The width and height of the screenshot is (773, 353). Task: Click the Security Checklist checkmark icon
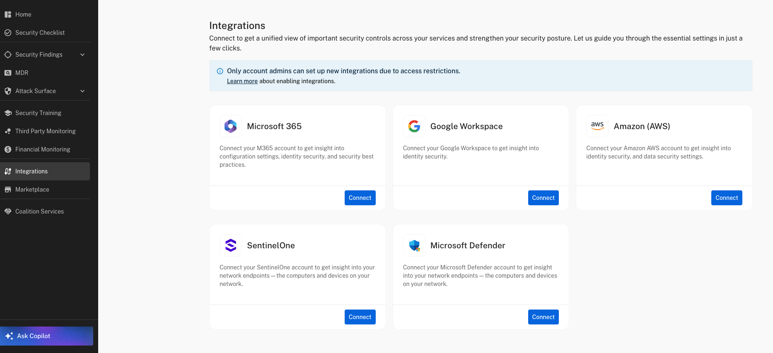[8, 33]
